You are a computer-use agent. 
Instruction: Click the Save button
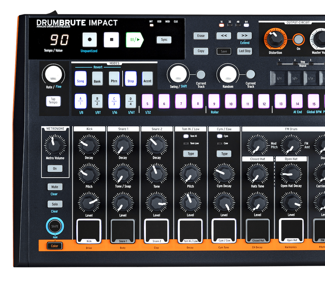[x=224, y=51]
